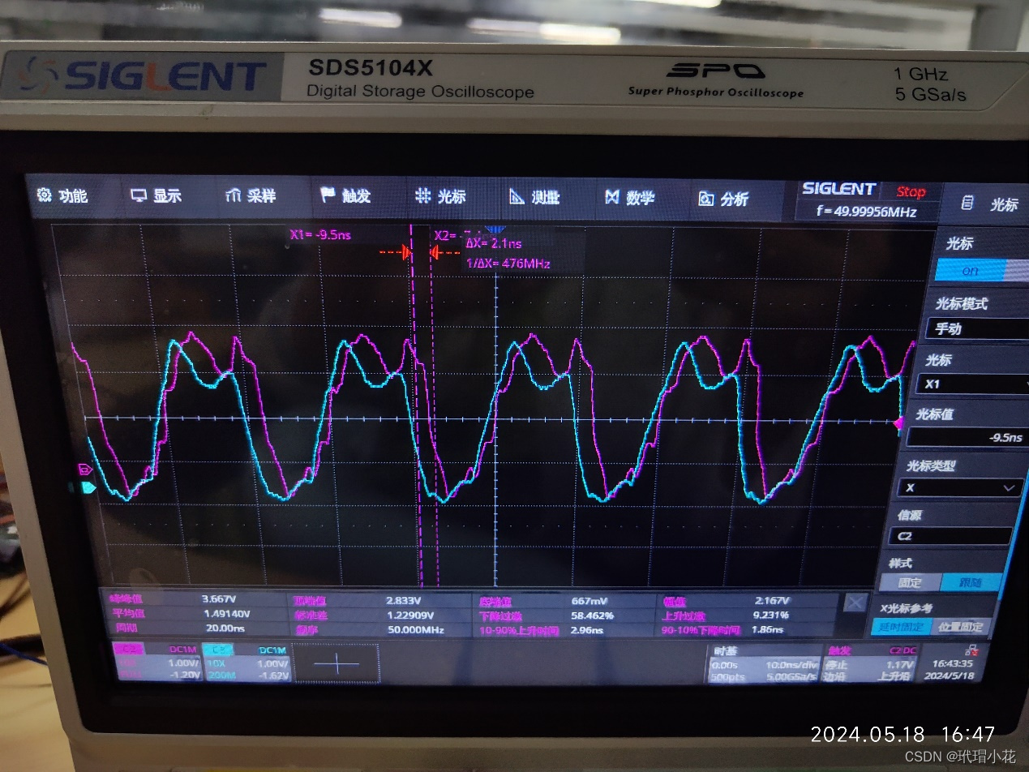1029x772 pixels.
Task: Click the red Stop acquisition status
Action: (x=912, y=191)
